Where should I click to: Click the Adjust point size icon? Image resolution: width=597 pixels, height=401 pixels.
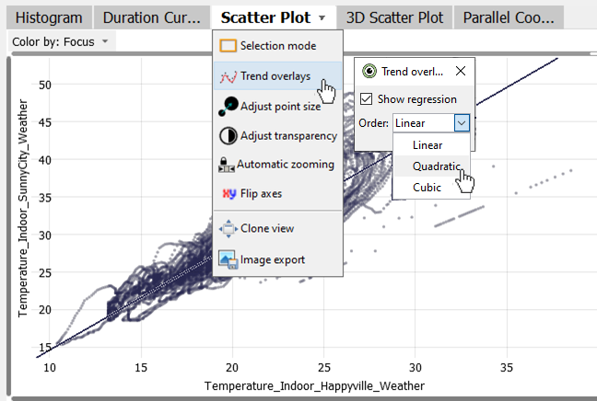(x=228, y=107)
